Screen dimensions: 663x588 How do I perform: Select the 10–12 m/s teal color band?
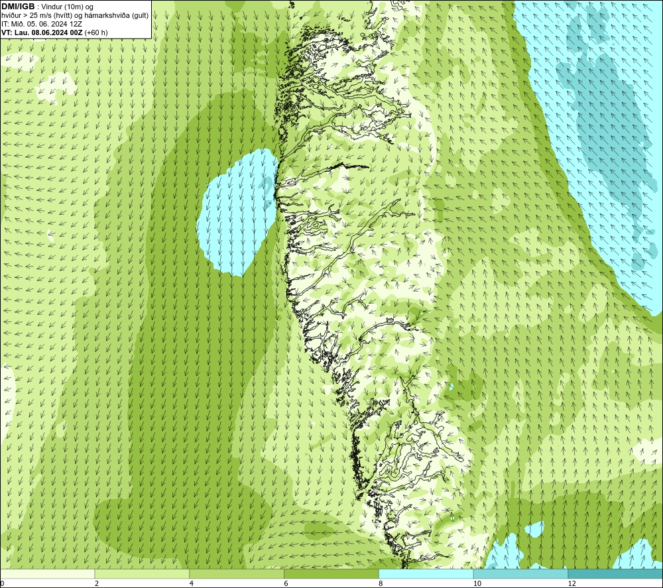tap(521, 573)
